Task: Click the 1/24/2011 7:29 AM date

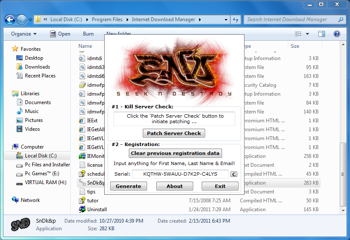Action: pos(209,210)
